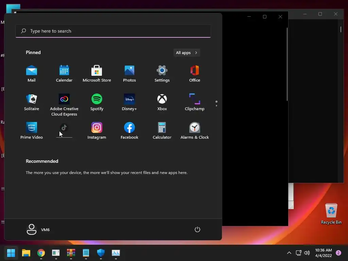Open the Calendar app
The width and height of the screenshot is (348, 261).
(64, 74)
